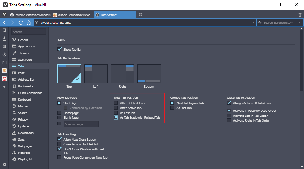
Task: Go to the Home page icon
Action: tap(28, 23)
